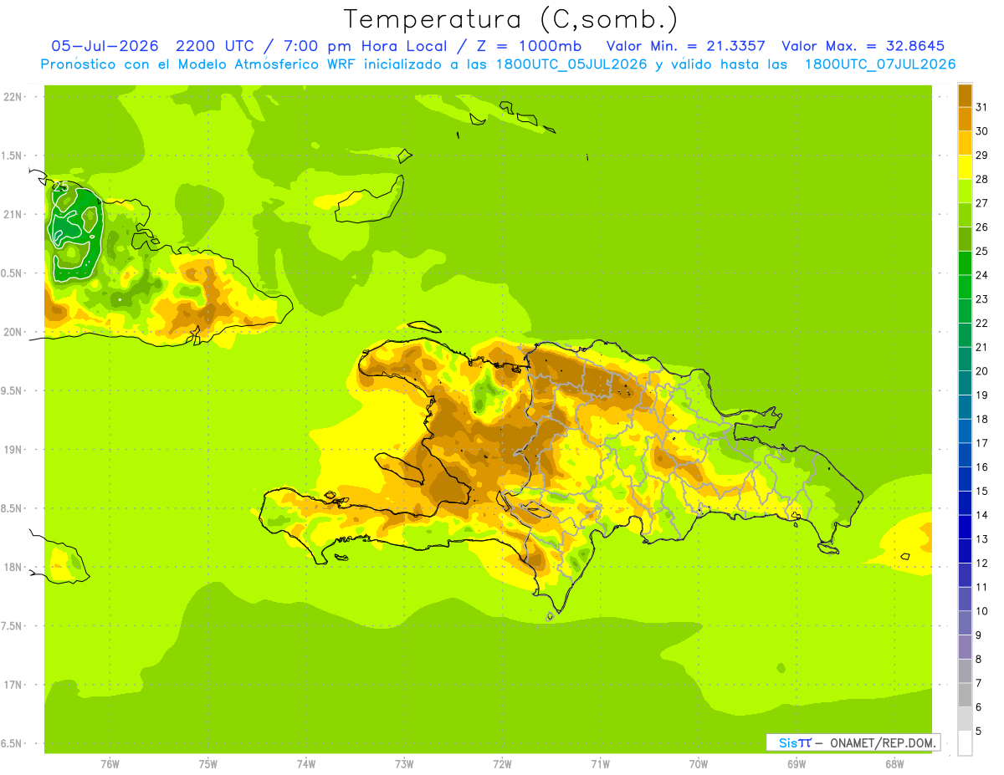Click the "74W" longitude label
Image resolution: width=1004 pixels, height=775 pixels.
[306, 763]
